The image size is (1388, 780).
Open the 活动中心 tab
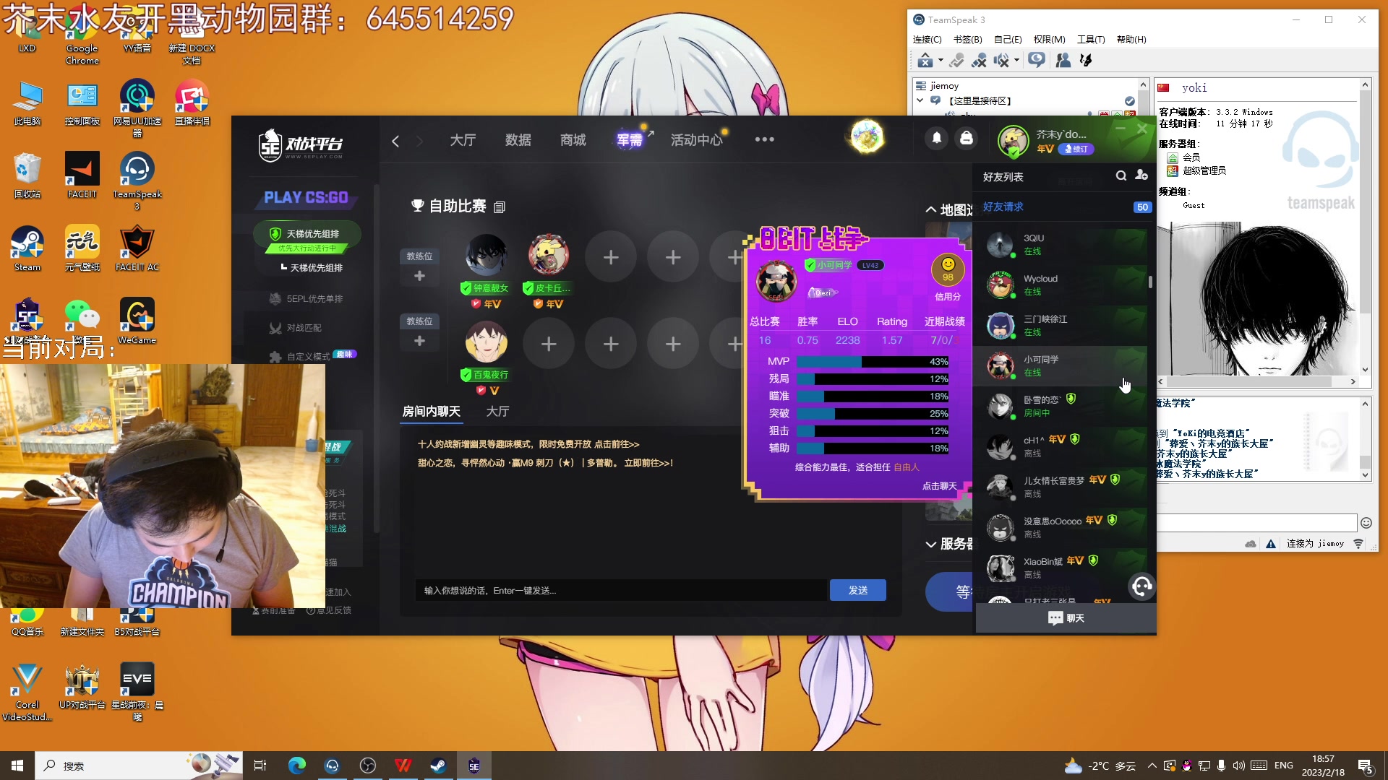point(697,140)
